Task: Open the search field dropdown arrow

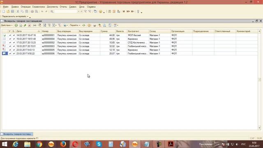Action: point(78,12)
